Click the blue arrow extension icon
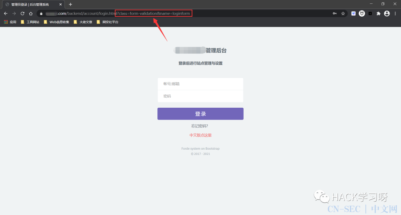The height and width of the screenshot is (215, 401). [x=353, y=13]
